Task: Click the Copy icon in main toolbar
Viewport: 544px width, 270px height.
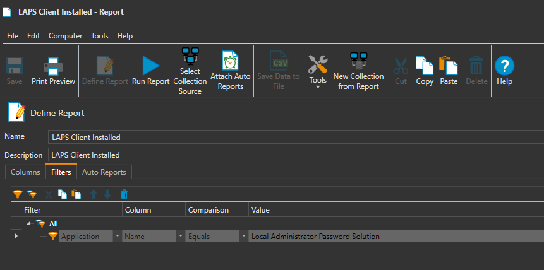Action: tap(425, 66)
